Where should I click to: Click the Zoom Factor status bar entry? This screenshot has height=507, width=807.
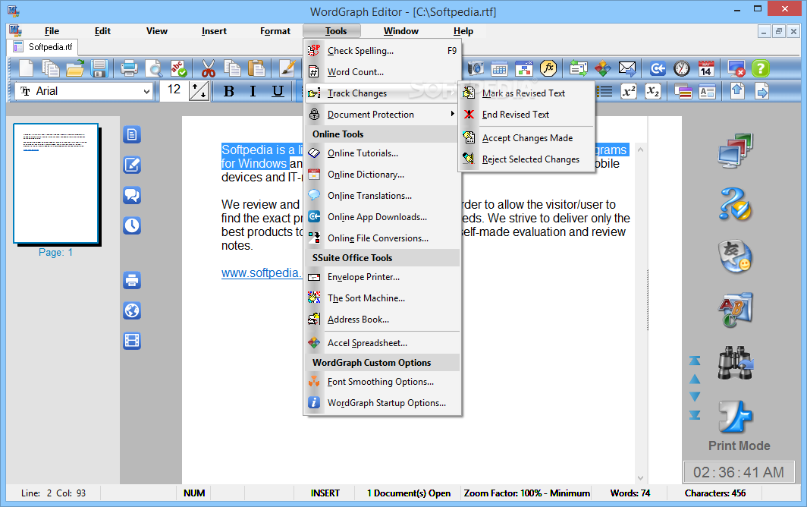tap(526, 493)
